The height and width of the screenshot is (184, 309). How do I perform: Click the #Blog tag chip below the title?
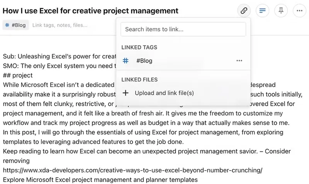[x=16, y=25]
